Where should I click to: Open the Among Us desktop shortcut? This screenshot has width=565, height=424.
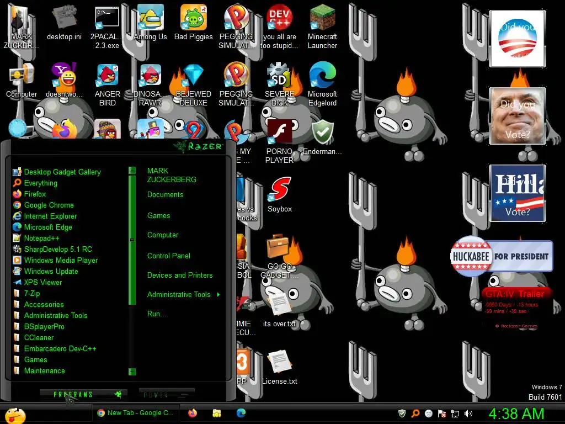click(x=150, y=22)
